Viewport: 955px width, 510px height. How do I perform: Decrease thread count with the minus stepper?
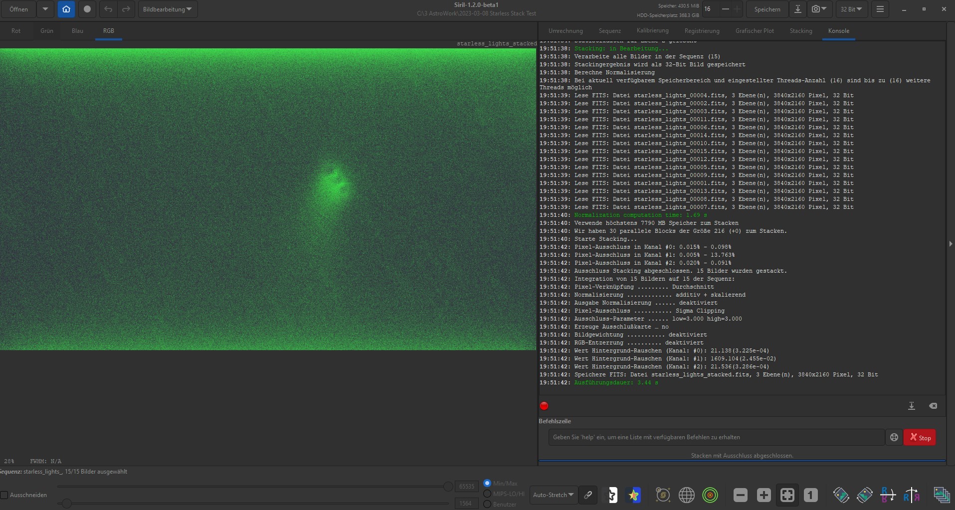(726, 9)
